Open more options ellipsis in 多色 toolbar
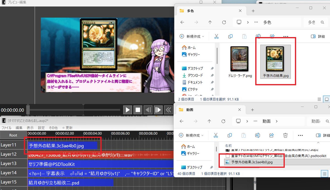Image resolution: width=330 pixels, height=190 pixels. [286, 36]
